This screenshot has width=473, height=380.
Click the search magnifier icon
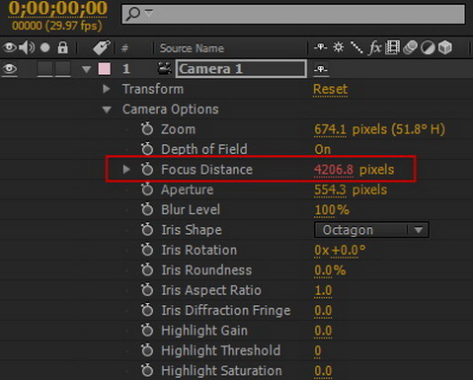pos(133,14)
